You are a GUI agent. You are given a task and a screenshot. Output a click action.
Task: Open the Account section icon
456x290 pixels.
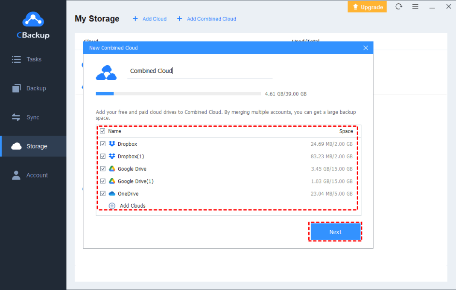[16, 175]
